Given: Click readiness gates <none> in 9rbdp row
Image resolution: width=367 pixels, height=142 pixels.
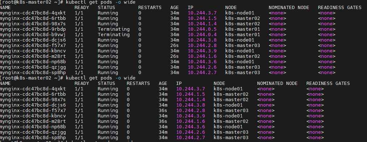Looking at the screenshot, I should point(326,29).
